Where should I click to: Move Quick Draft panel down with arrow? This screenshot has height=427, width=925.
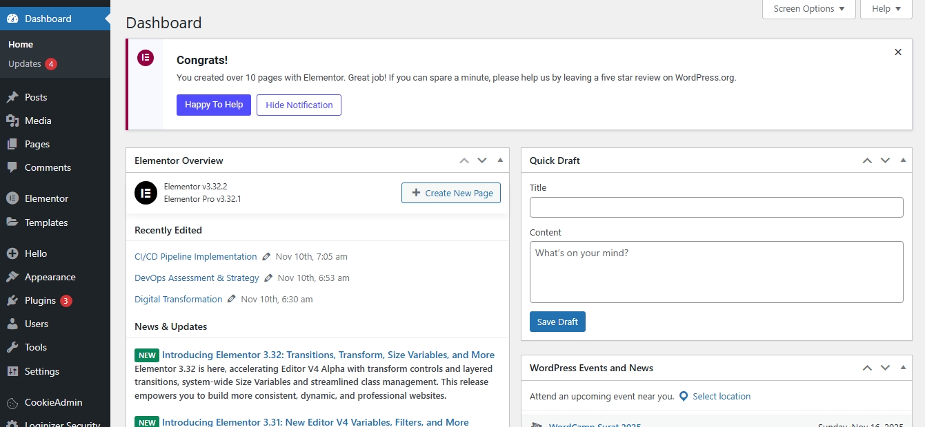click(885, 160)
